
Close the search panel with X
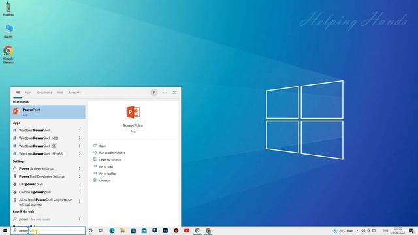pos(174,93)
